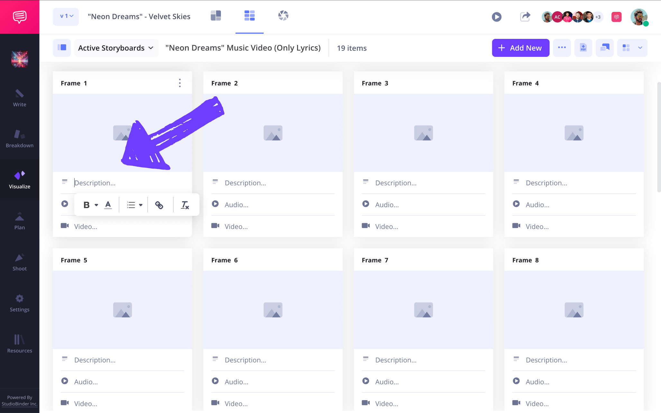Apply text color in the formatting toolbar
The height and width of the screenshot is (413, 661).
pyautogui.click(x=108, y=205)
